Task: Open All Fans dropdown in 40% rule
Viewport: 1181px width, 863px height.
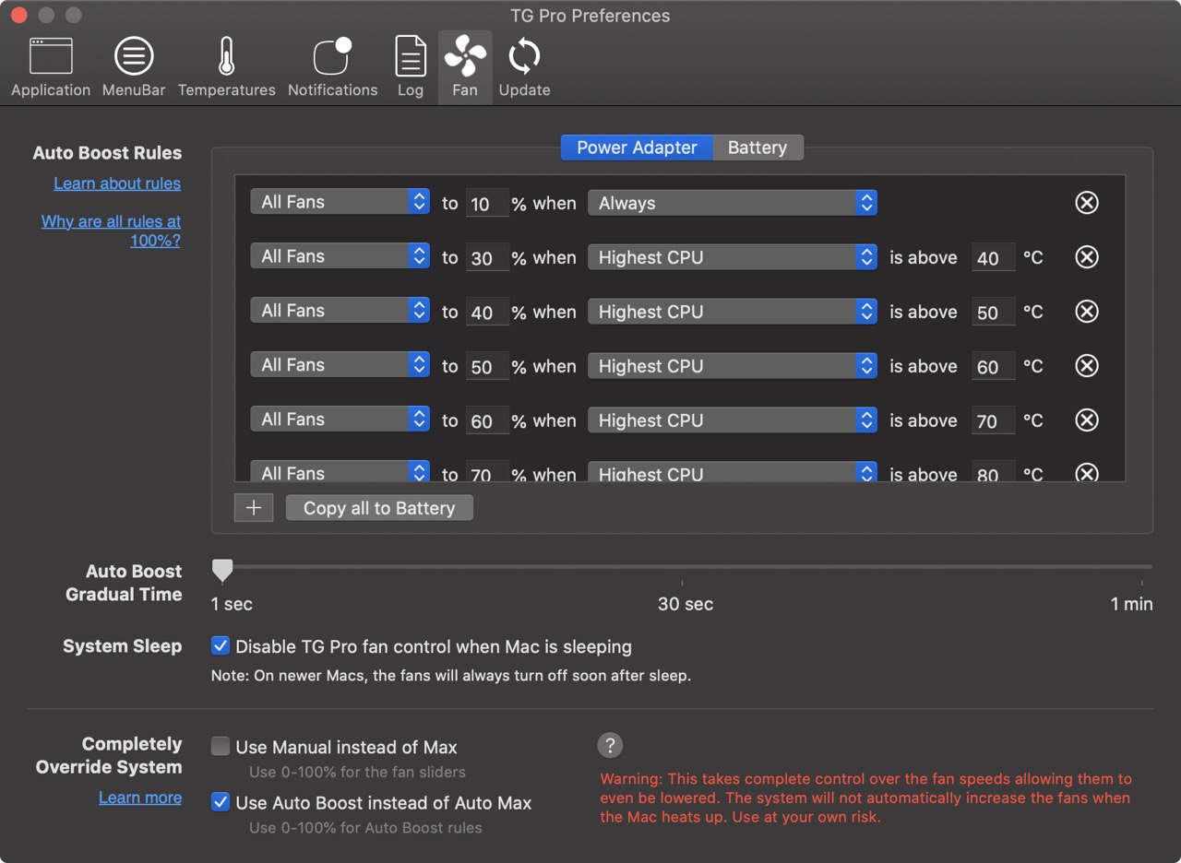Action: coord(340,311)
